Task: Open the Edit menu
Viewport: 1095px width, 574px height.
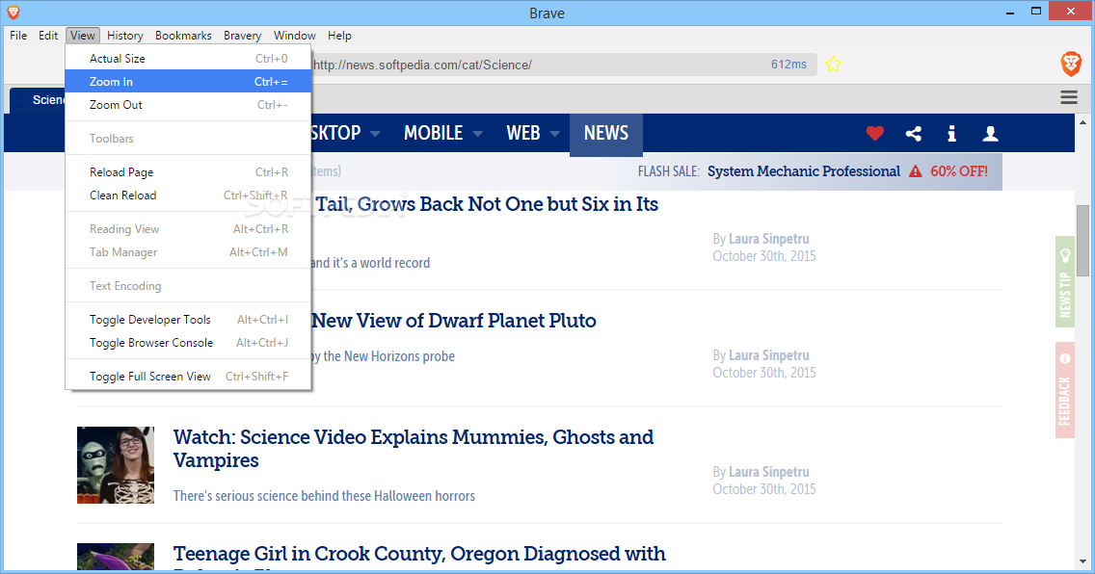Action: click(x=48, y=36)
